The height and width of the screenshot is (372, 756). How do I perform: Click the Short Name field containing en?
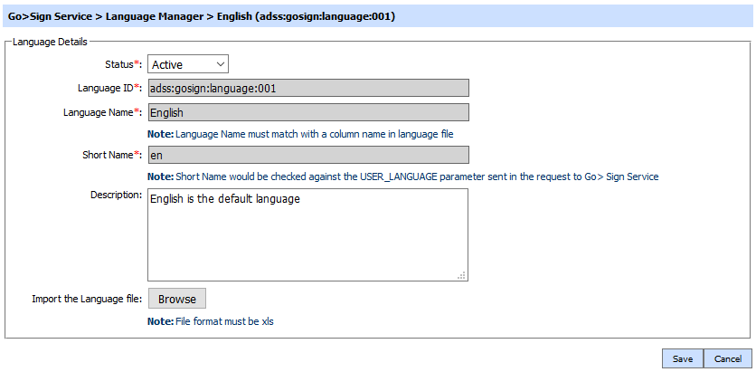(307, 155)
